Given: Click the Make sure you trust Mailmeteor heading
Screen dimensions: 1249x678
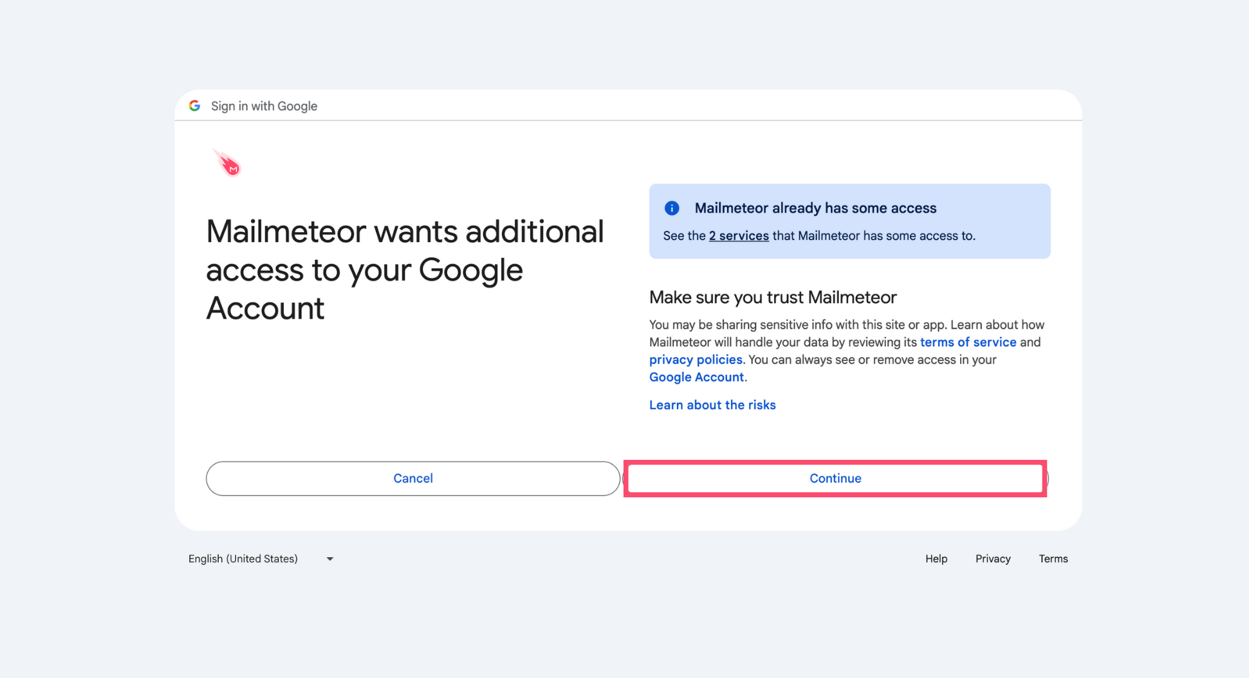Looking at the screenshot, I should click(773, 297).
